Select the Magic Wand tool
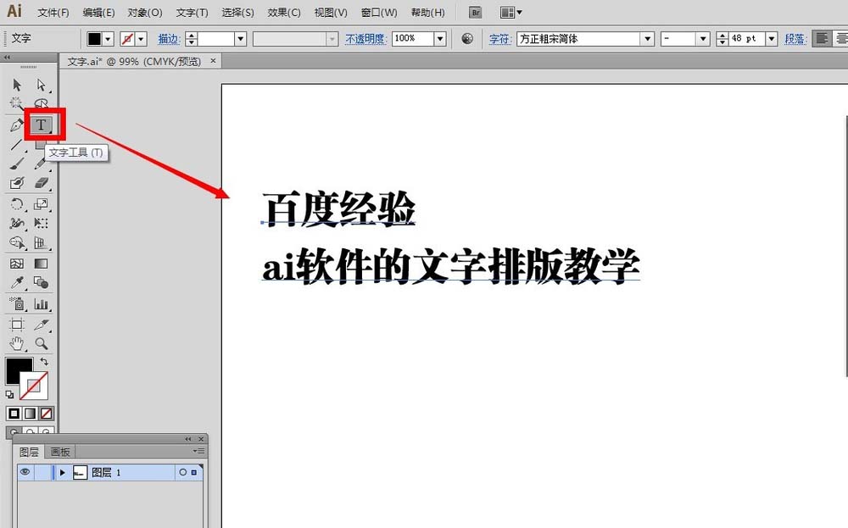The width and height of the screenshot is (848, 528). (17, 103)
